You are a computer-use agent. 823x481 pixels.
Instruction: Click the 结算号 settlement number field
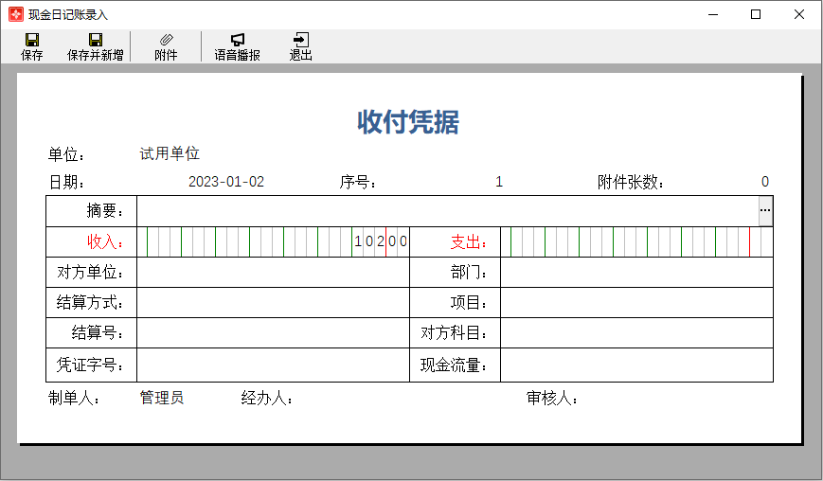tap(273, 333)
